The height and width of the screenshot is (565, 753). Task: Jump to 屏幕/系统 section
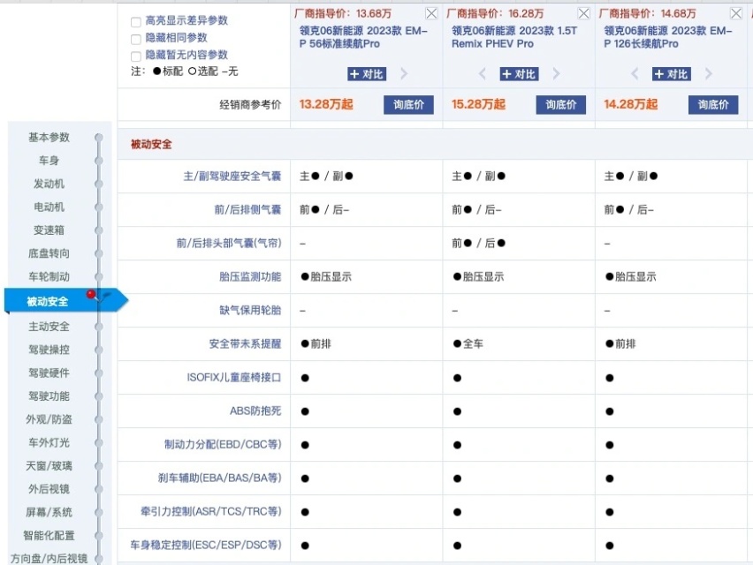click(x=49, y=512)
